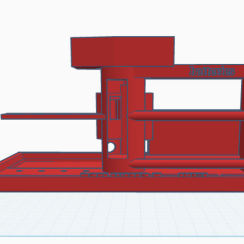The width and height of the screenshot is (244, 244).
Task: Select the thin flat shelf extending left
Action: coord(53,116)
